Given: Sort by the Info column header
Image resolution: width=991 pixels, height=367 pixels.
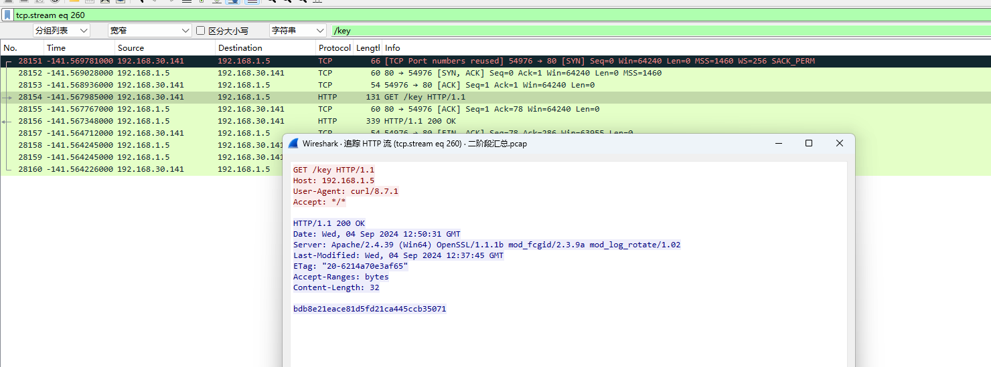Looking at the screenshot, I should coord(686,47).
